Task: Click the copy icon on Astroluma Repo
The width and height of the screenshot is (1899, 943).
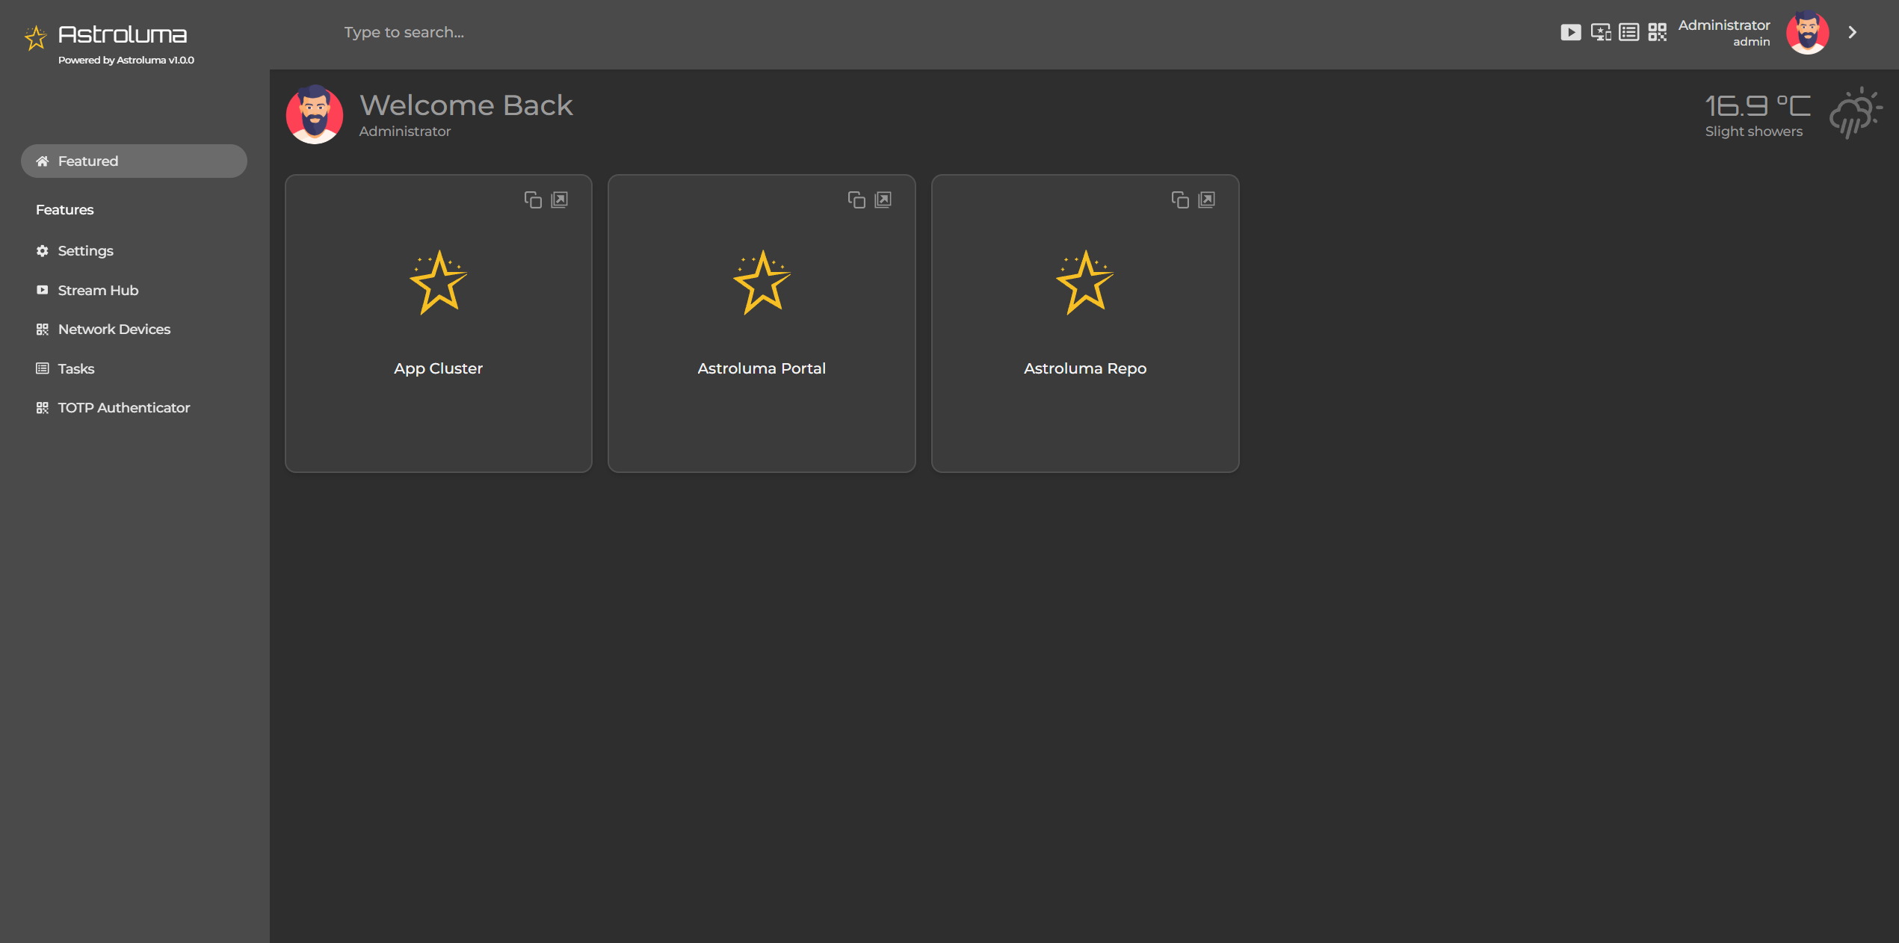Action: [x=1179, y=200]
